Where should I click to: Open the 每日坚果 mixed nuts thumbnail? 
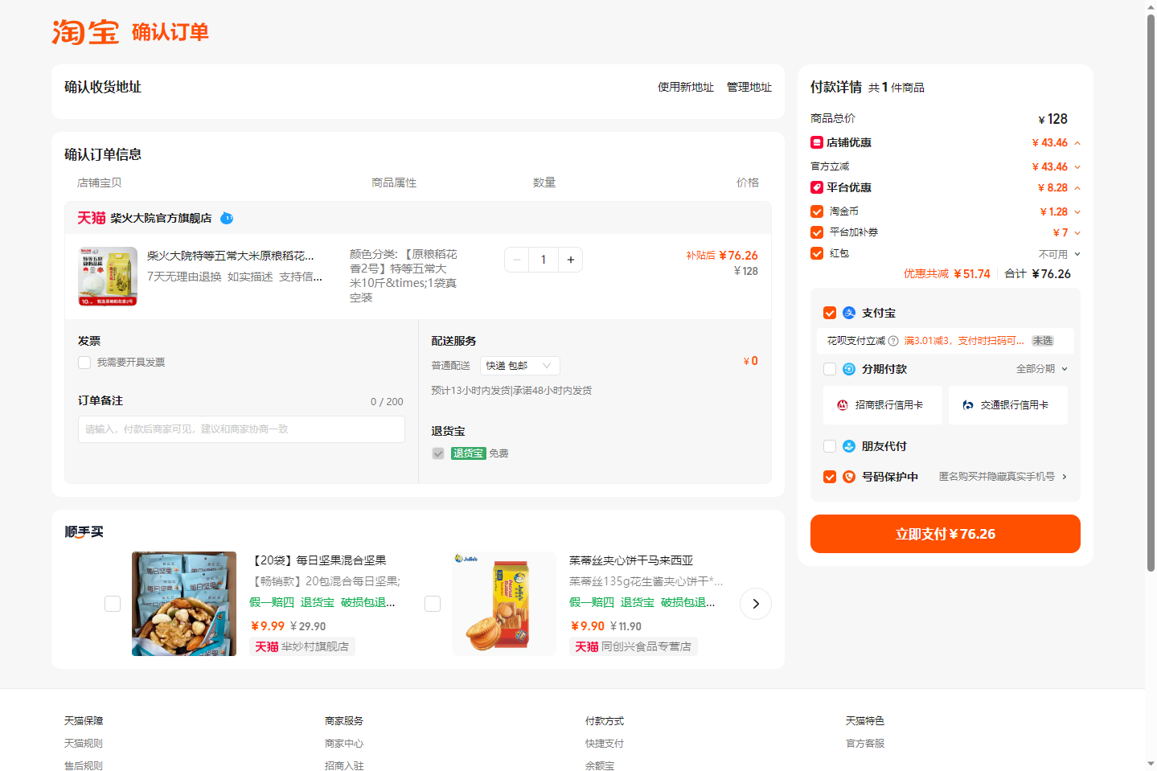pos(184,604)
